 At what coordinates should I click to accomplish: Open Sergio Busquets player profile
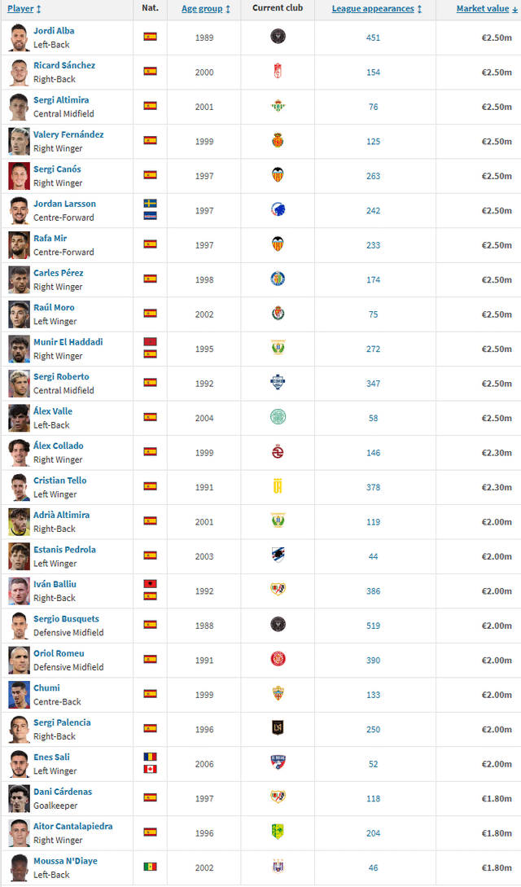[66, 619]
